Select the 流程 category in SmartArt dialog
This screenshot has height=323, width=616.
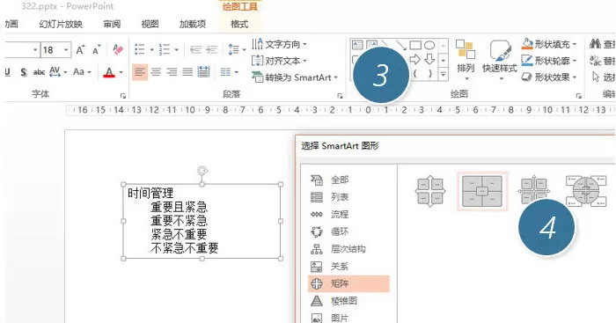(348, 214)
